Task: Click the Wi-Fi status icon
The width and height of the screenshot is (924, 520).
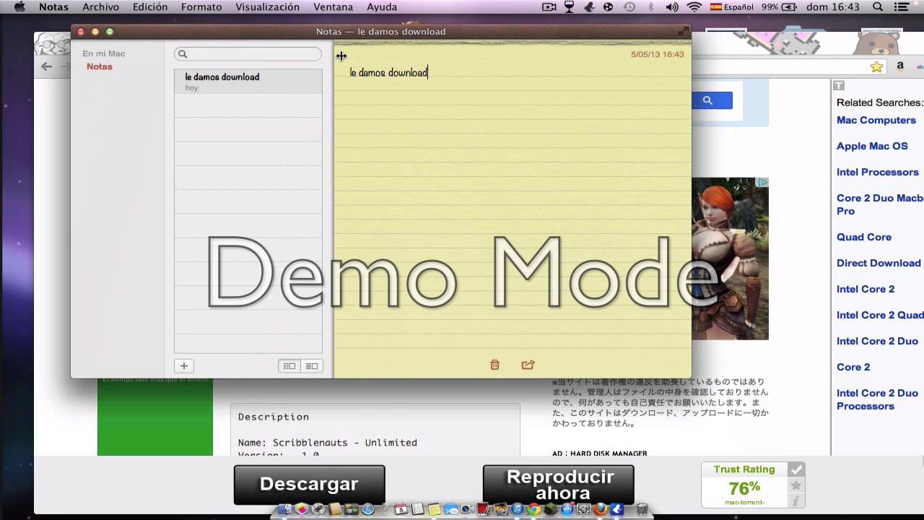Action: [694, 7]
